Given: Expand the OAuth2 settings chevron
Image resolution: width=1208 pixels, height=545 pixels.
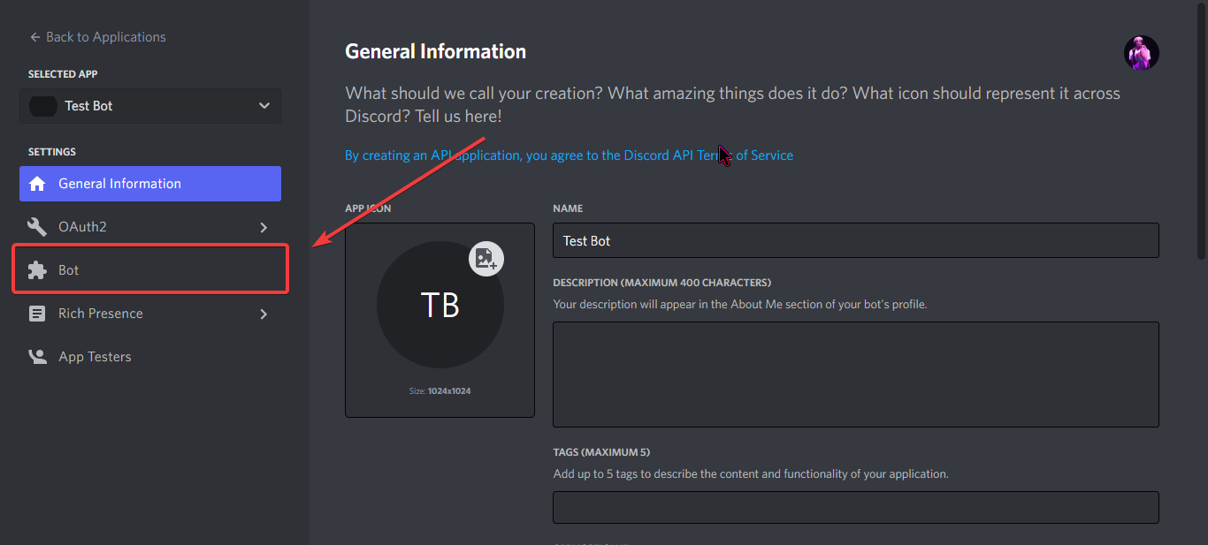Looking at the screenshot, I should 263,226.
